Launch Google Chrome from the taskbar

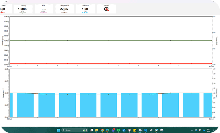tap(102, 130)
